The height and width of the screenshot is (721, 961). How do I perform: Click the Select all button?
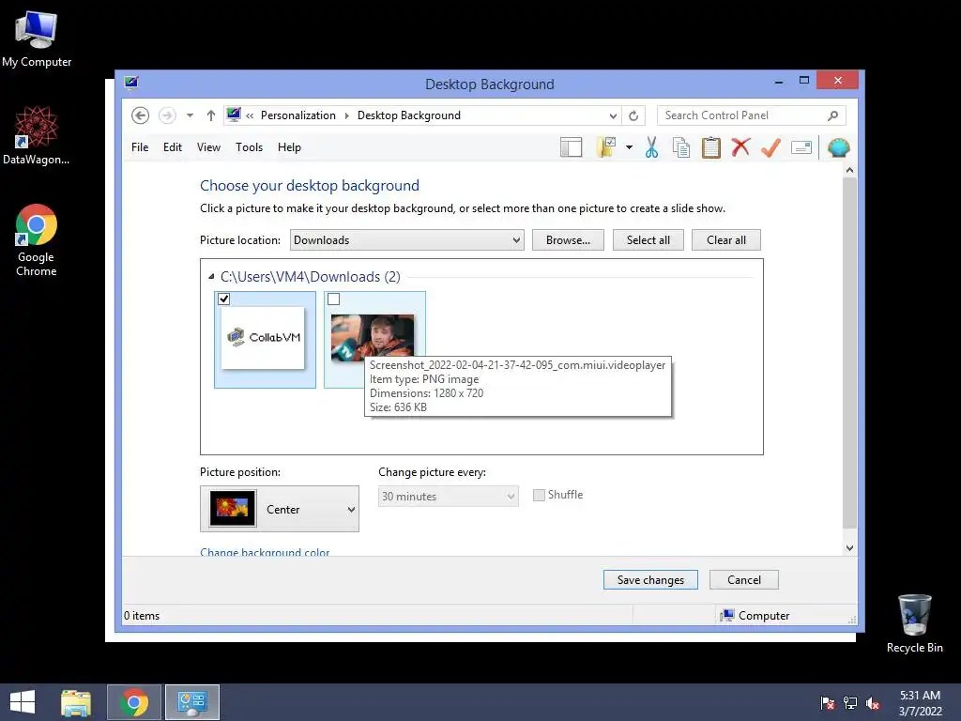[x=648, y=239]
